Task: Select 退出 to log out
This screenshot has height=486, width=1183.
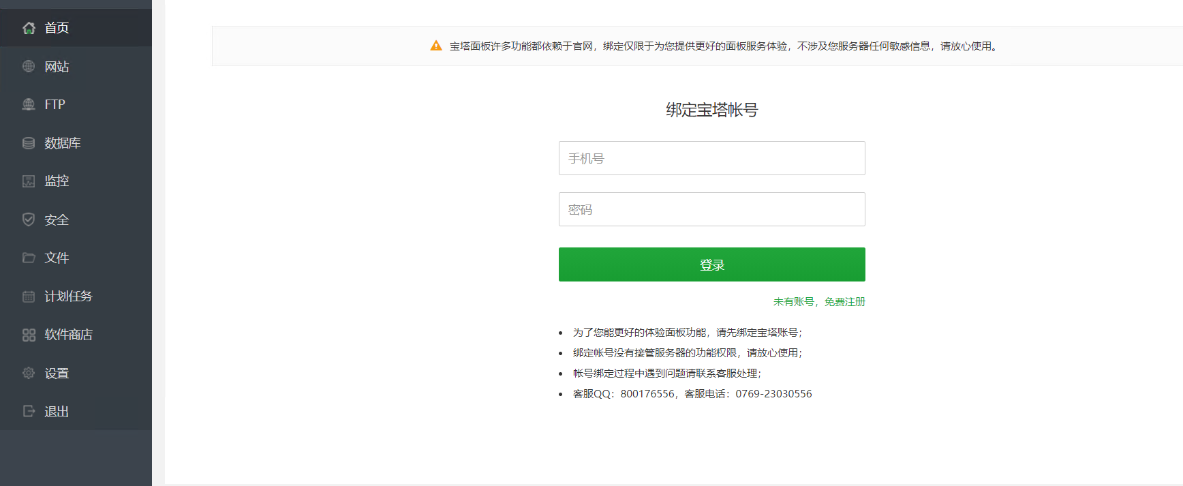Action: click(x=57, y=412)
